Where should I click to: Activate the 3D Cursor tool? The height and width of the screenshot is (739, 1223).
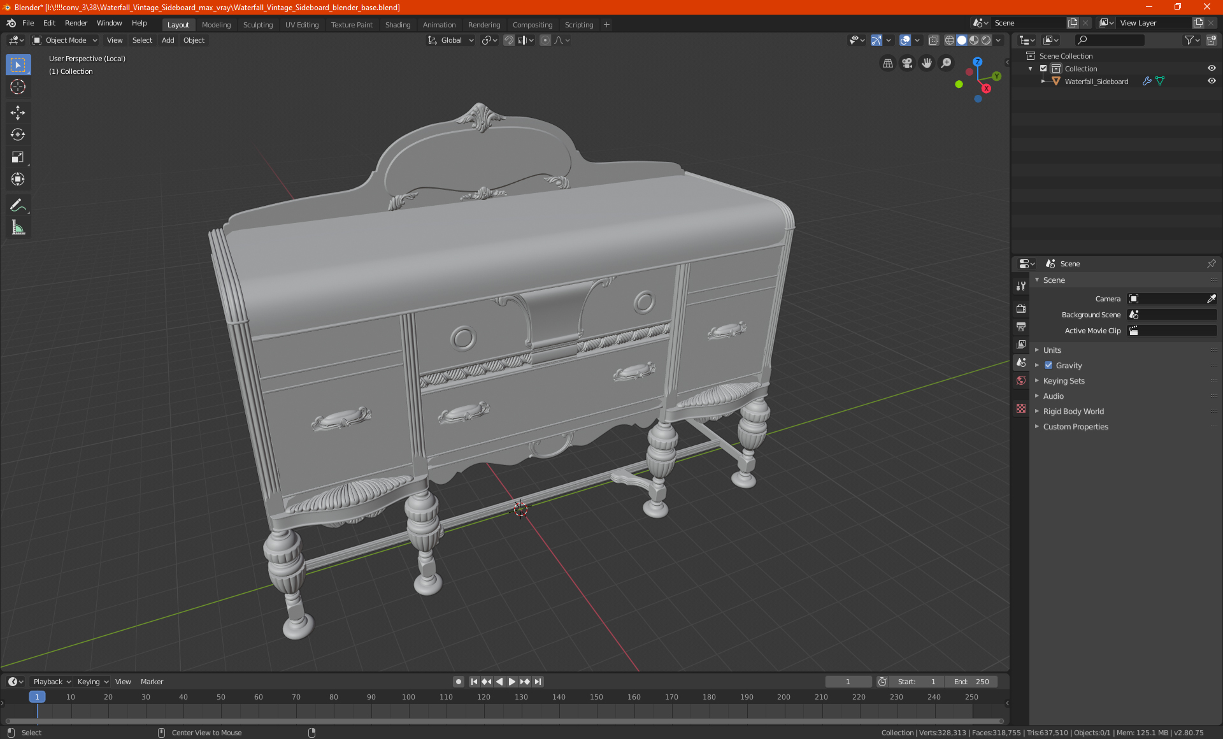click(x=18, y=87)
